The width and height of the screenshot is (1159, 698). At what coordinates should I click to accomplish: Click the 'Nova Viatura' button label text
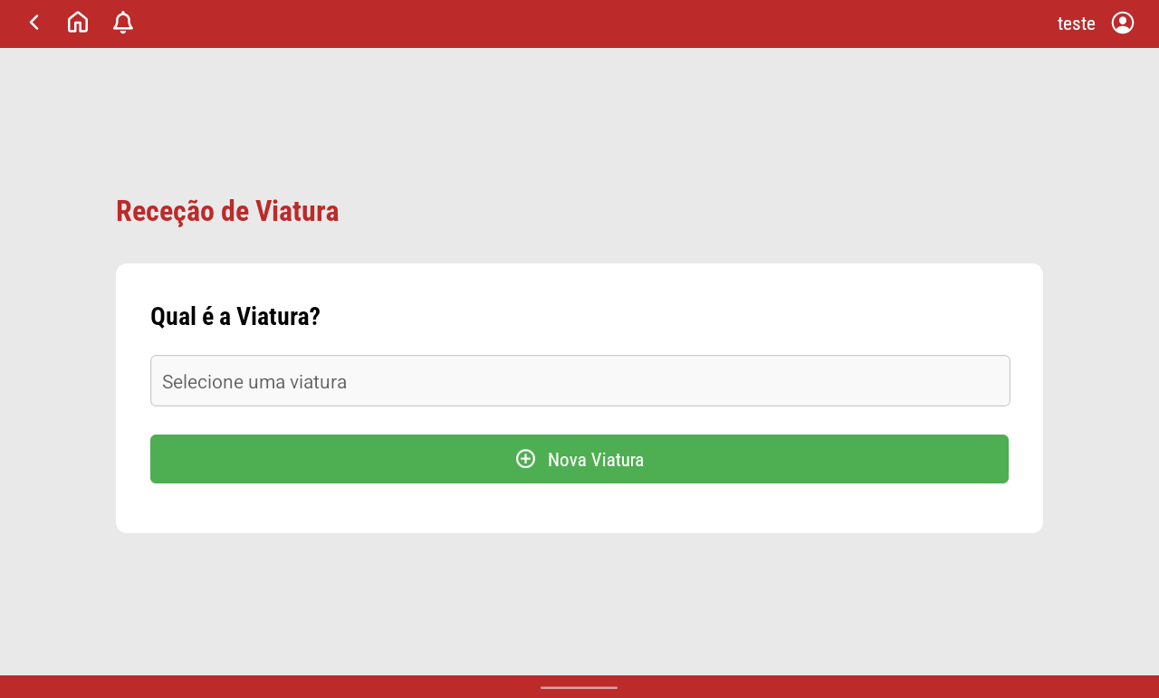click(x=596, y=460)
